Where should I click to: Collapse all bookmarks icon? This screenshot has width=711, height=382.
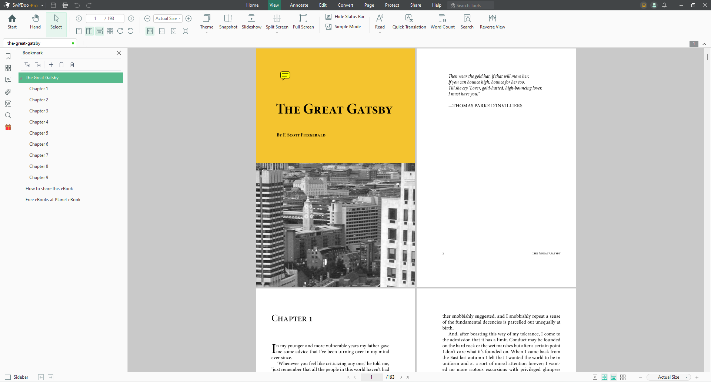pos(38,65)
